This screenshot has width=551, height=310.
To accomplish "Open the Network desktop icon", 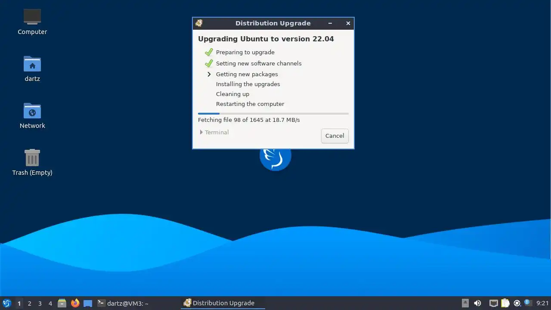I will (x=32, y=116).
